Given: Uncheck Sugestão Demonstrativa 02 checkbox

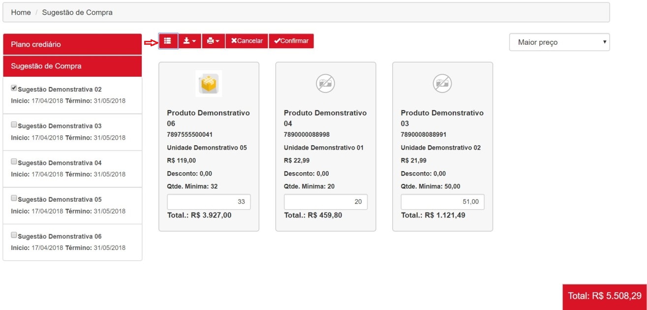Looking at the screenshot, I should 14,88.
